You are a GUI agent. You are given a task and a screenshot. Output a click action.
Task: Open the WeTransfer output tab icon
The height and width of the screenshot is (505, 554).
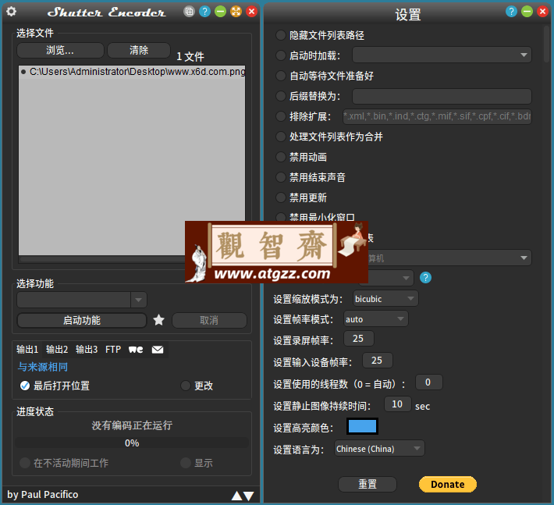coord(136,350)
